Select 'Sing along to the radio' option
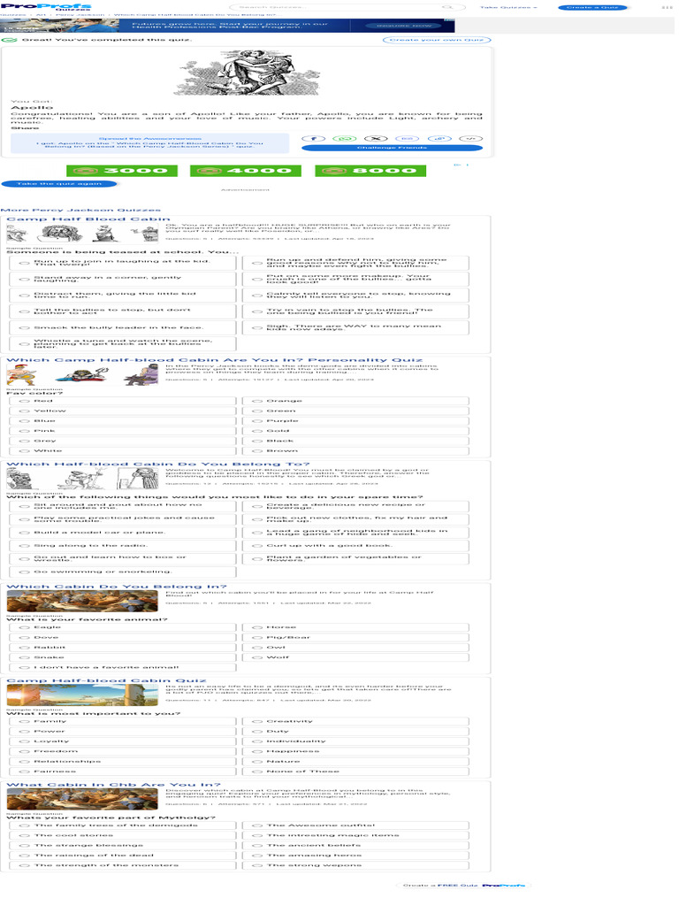The width and height of the screenshot is (679, 906). click(123, 545)
